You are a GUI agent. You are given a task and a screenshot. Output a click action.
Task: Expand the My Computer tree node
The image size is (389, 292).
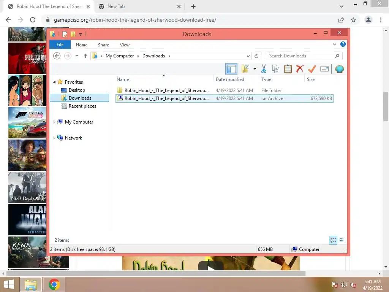(x=54, y=122)
